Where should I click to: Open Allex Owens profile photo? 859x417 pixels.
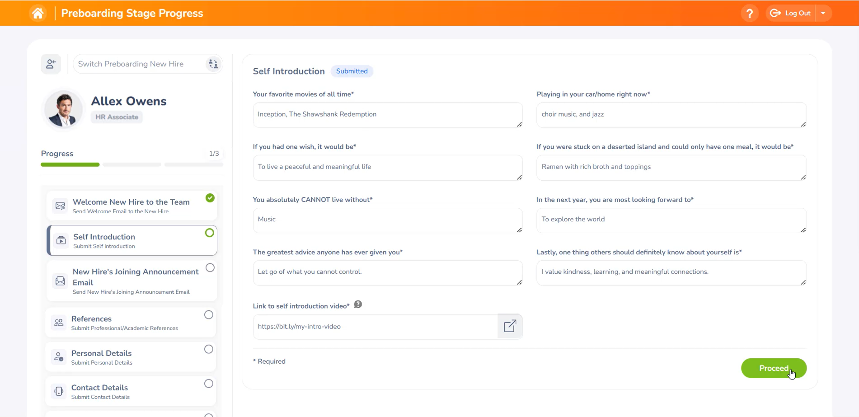[x=64, y=109]
